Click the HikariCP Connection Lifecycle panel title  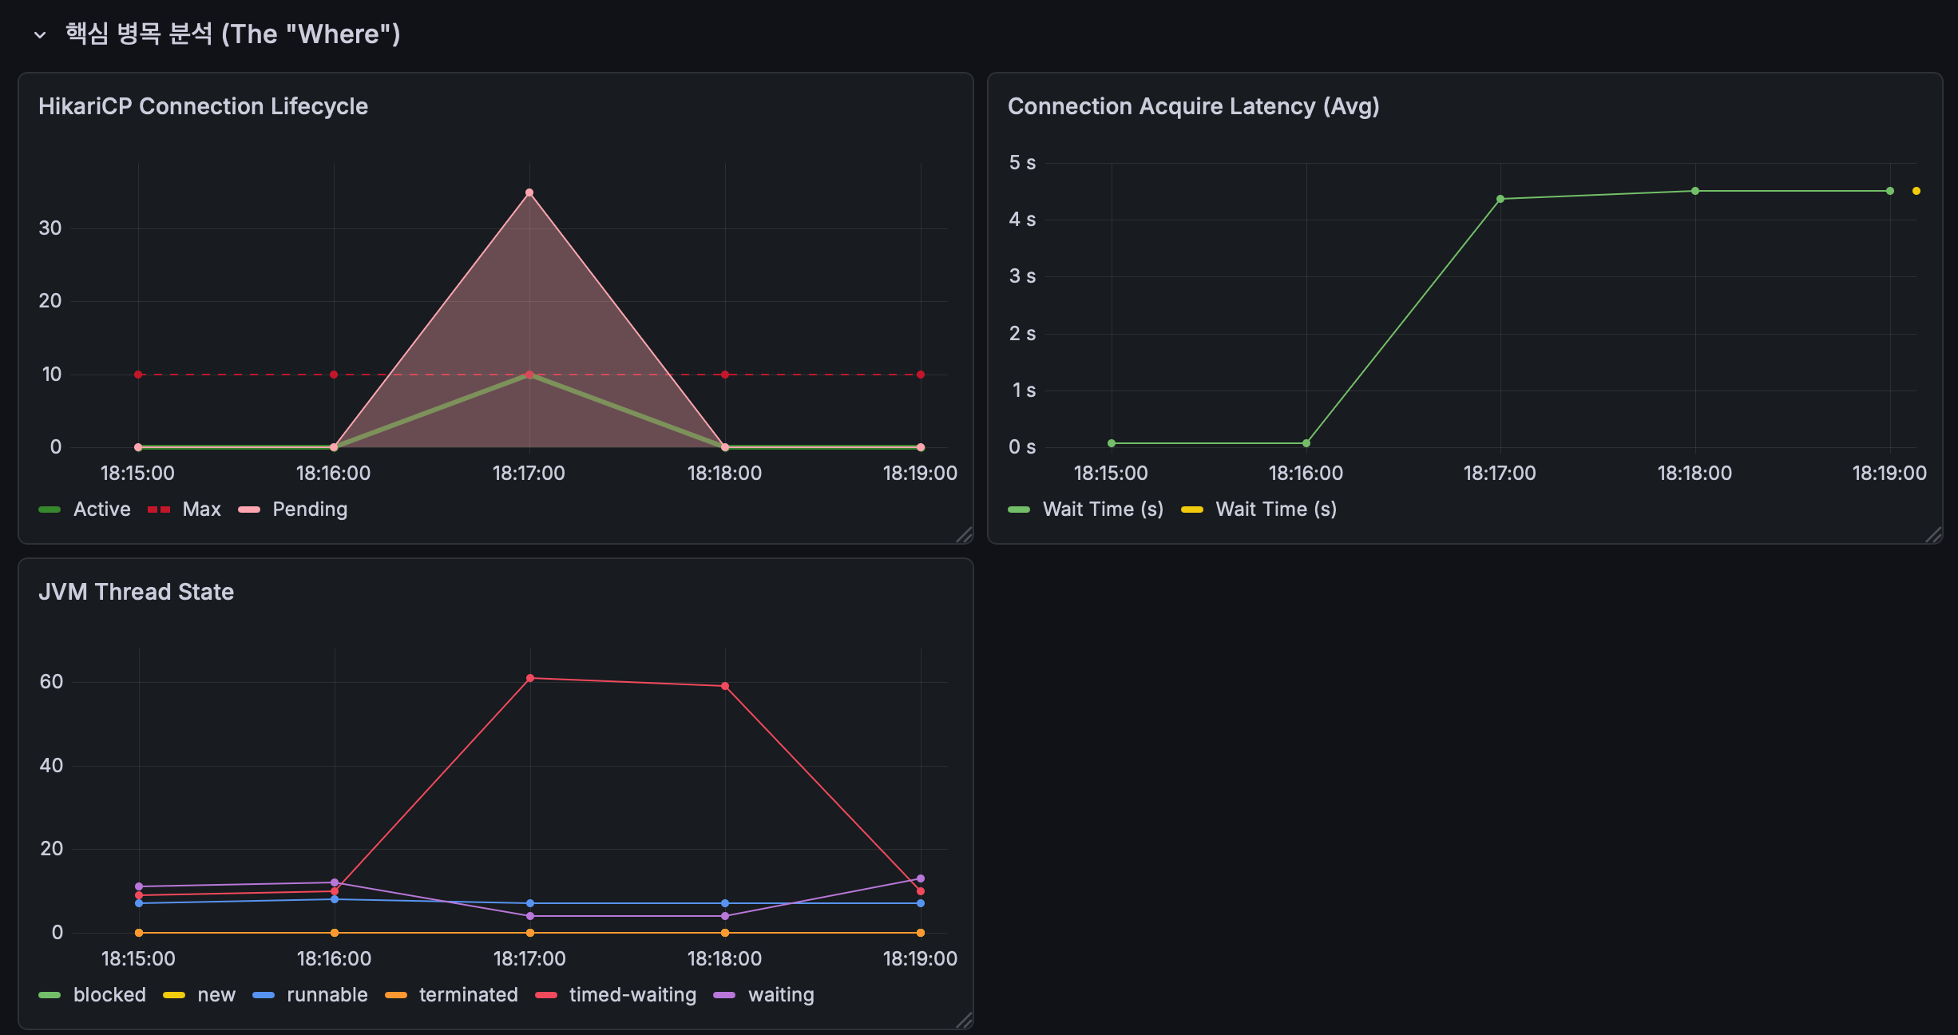point(203,106)
